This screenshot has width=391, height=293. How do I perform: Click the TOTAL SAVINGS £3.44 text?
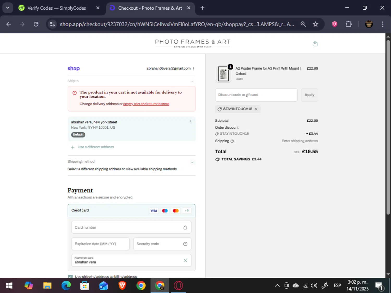tap(241, 159)
